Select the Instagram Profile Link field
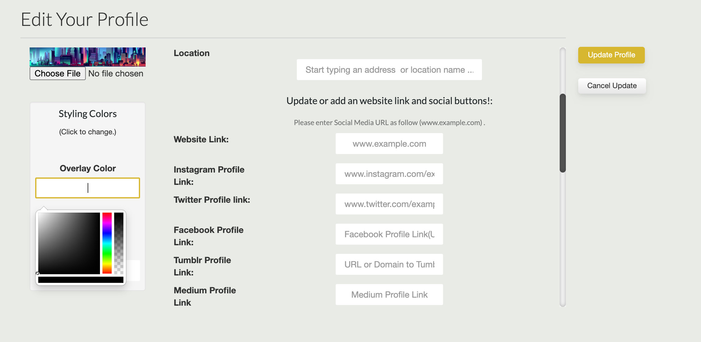Viewport: 701px width, 342px height. (389, 174)
